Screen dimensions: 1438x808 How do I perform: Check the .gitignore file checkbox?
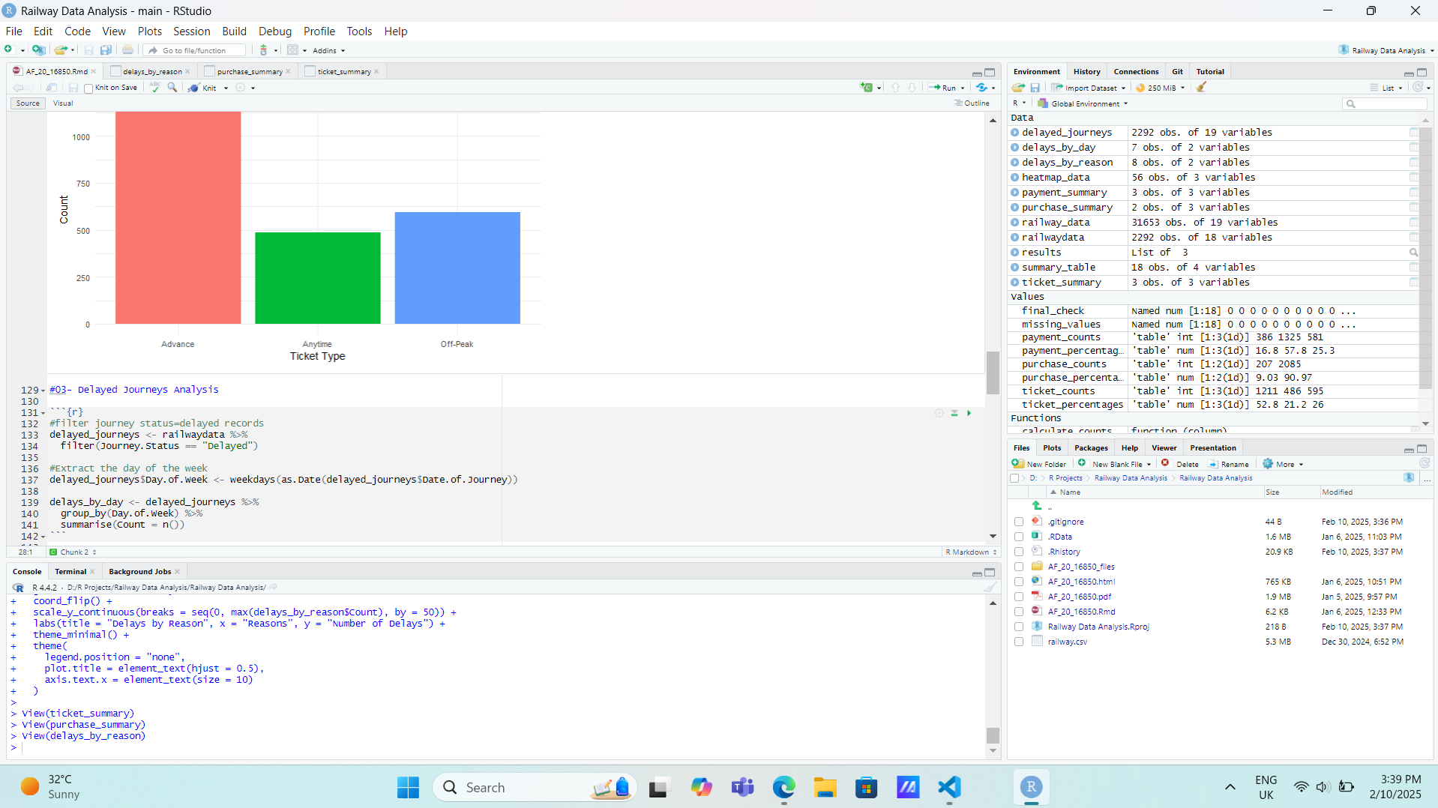(1019, 522)
